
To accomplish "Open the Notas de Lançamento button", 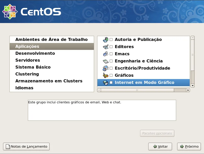I will pos(26,147).
